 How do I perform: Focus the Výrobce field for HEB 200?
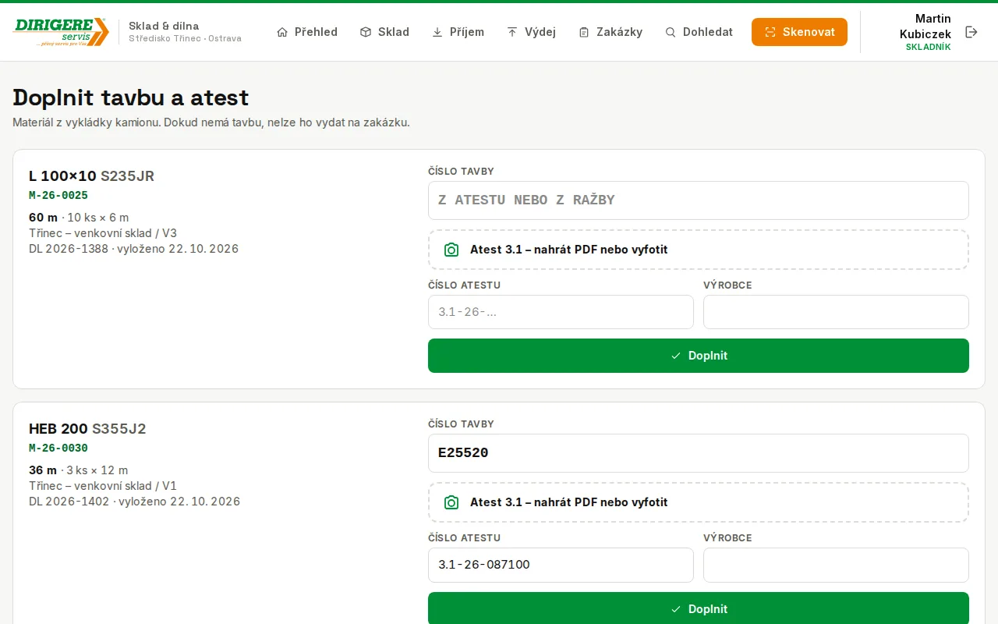pyautogui.click(x=836, y=565)
